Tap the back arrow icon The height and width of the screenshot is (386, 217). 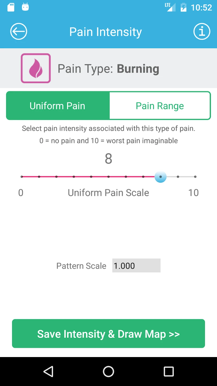click(x=19, y=32)
